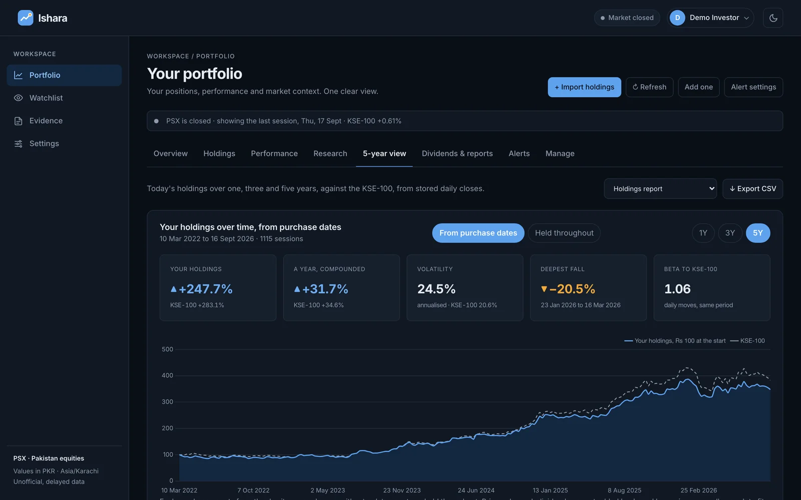Switch to the Research tab
This screenshot has height=500, width=801.
pos(330,153)
